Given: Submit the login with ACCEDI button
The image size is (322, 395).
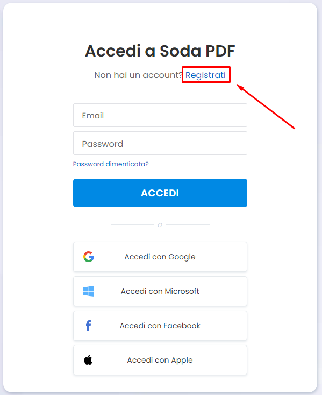Looking at the screenshot, I should tap(160, 193).
